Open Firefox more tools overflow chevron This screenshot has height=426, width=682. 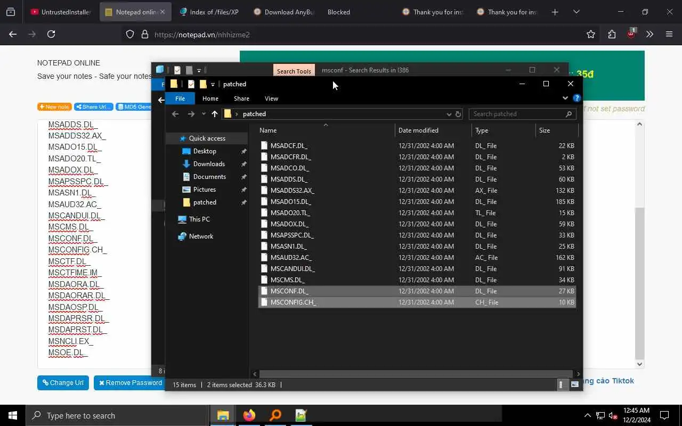point(649,34)
